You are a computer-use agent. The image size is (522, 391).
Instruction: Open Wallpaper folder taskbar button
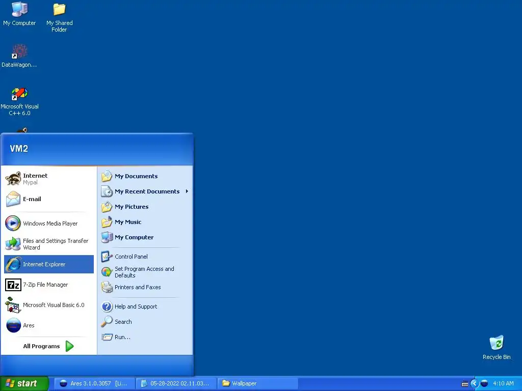point(257,383)
